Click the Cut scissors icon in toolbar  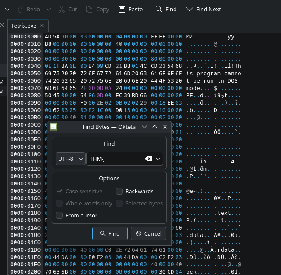tap(62, 9)
